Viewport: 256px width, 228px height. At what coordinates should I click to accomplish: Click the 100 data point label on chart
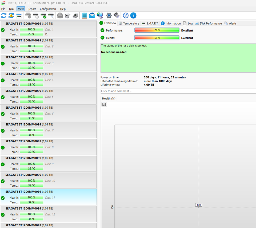pyautogui.click(x=199, y=205)
